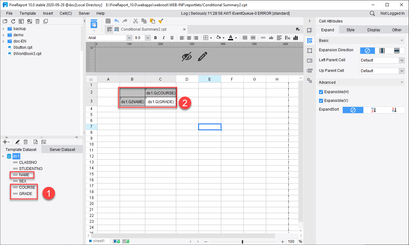
Task: Collapse the ds1 dataset node
Action: click(x=3, y=156)
